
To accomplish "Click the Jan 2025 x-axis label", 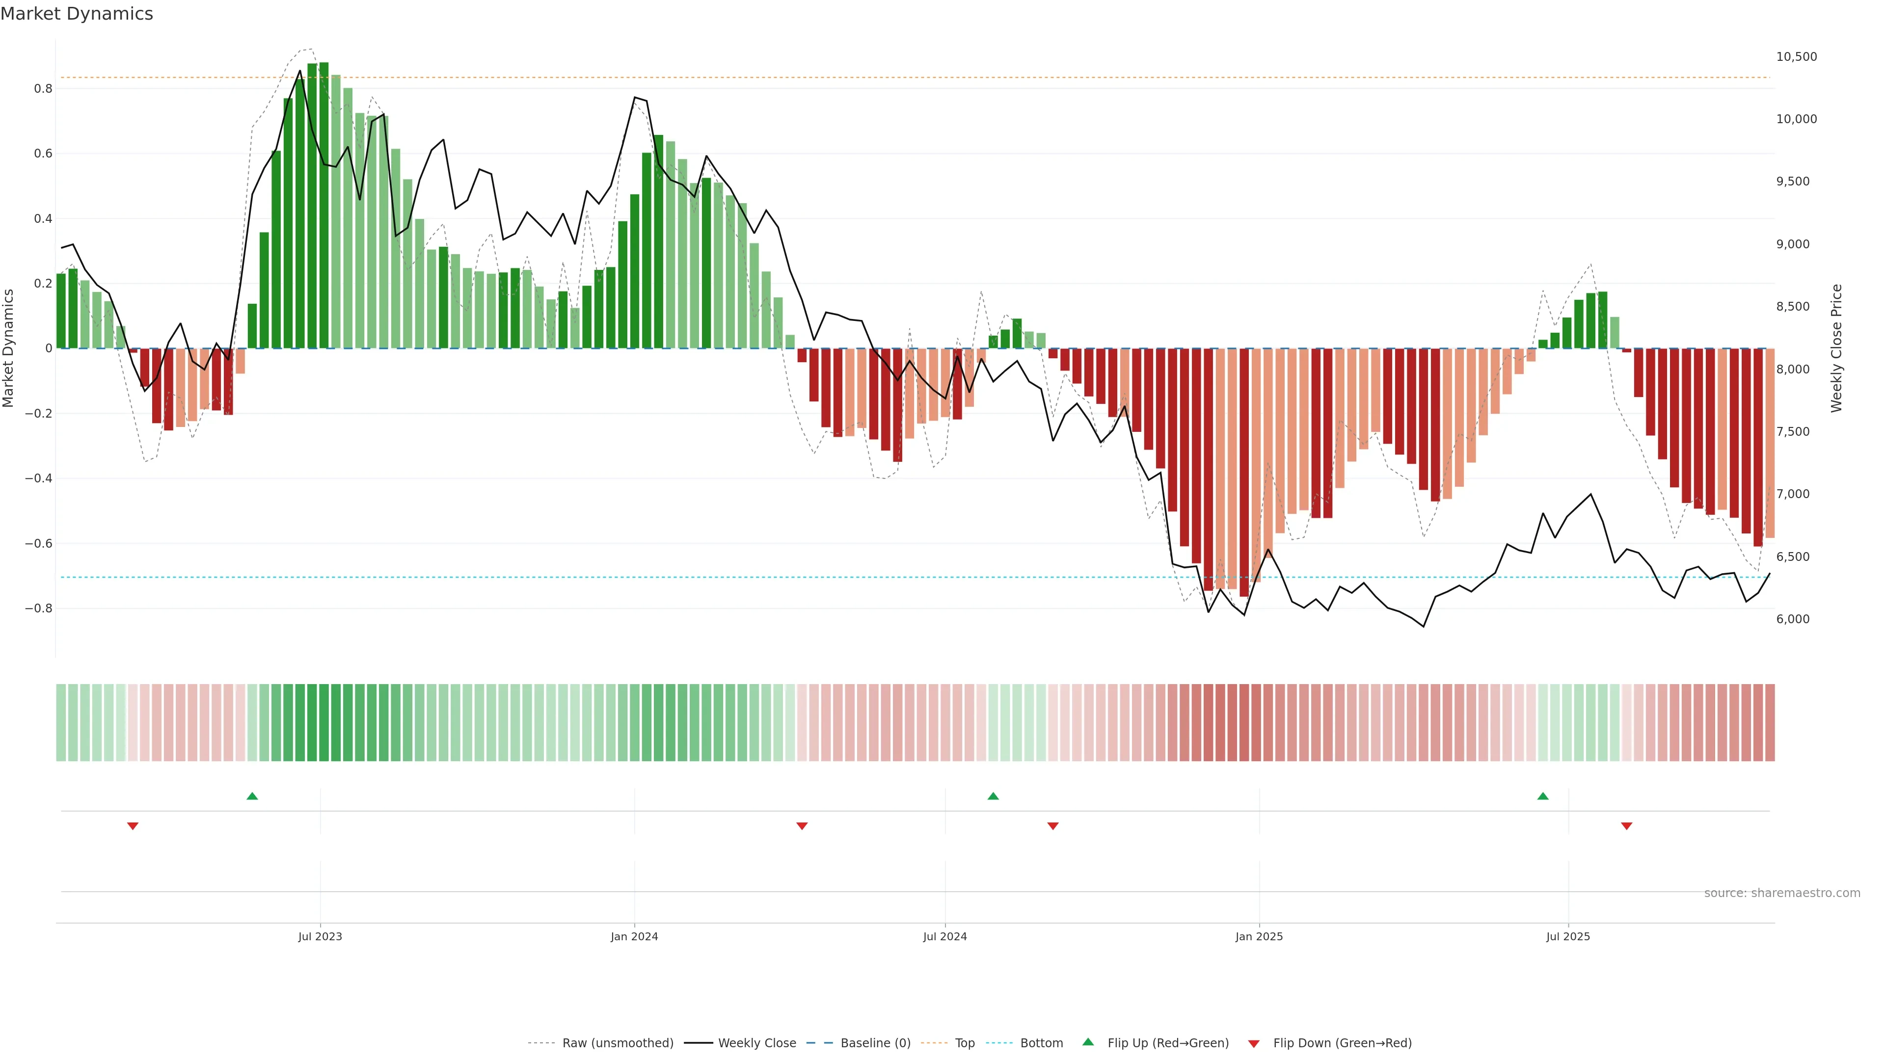I will (1259, 936).
